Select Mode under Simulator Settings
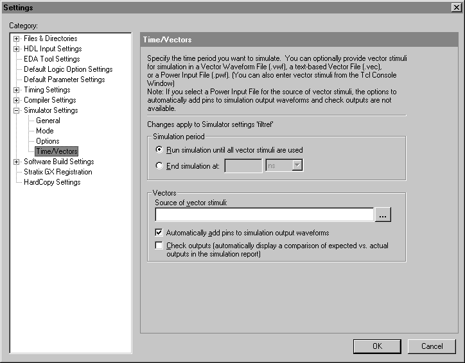 [45, 131]
